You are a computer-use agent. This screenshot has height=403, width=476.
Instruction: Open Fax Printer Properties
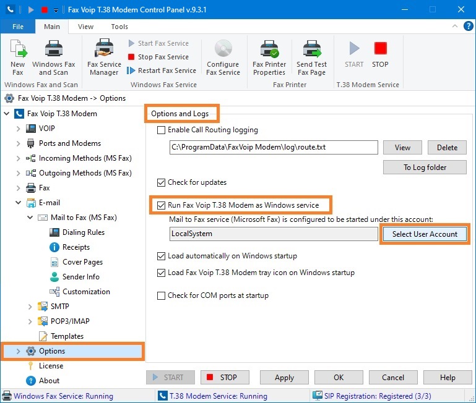point(269,57)
